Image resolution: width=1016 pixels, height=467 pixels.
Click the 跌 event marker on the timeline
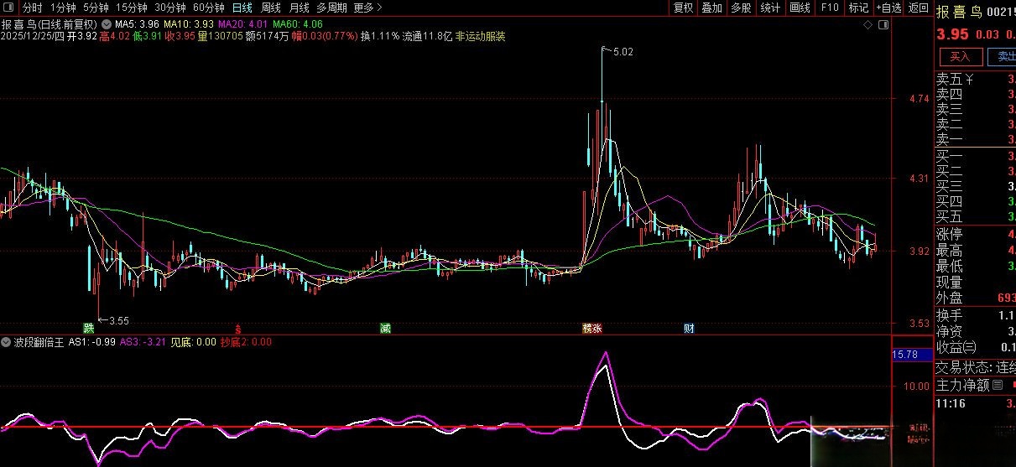pyautogui.click(x=89, y=328)
